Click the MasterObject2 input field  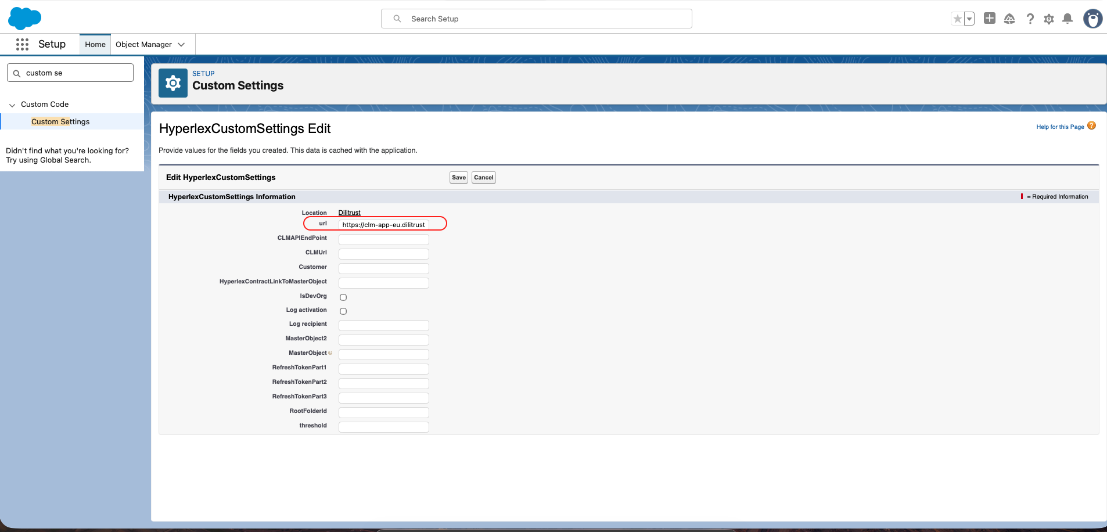[x=384, y=340]
